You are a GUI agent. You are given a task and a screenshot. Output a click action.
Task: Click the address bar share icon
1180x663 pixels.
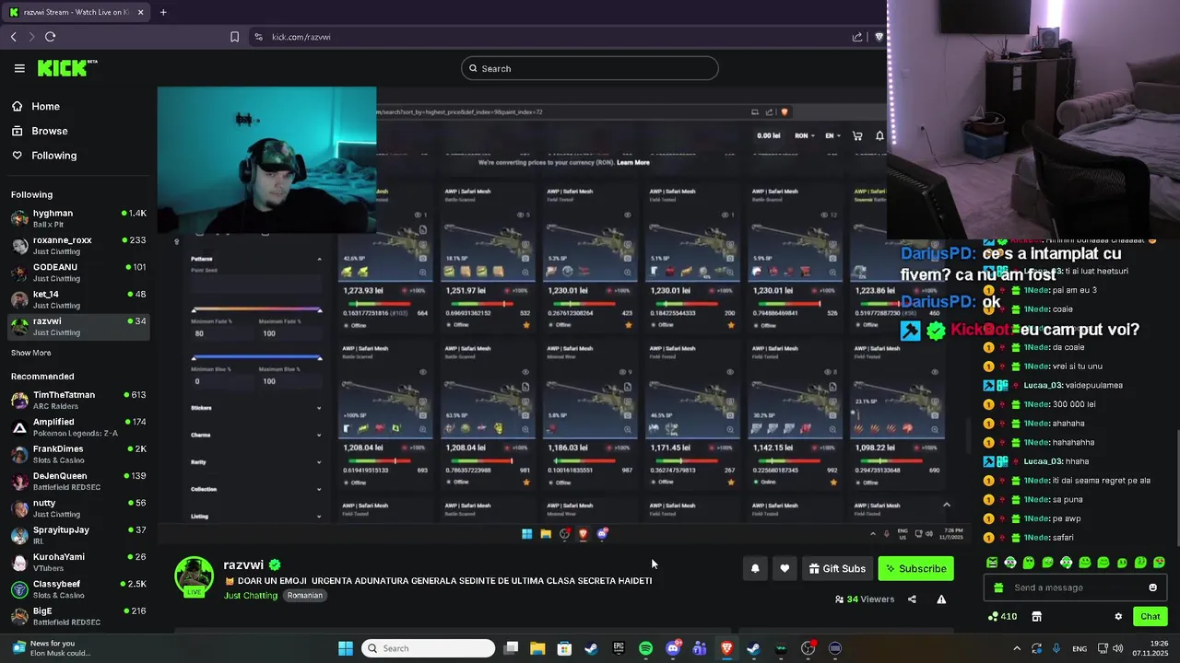(x=857, y=37)
